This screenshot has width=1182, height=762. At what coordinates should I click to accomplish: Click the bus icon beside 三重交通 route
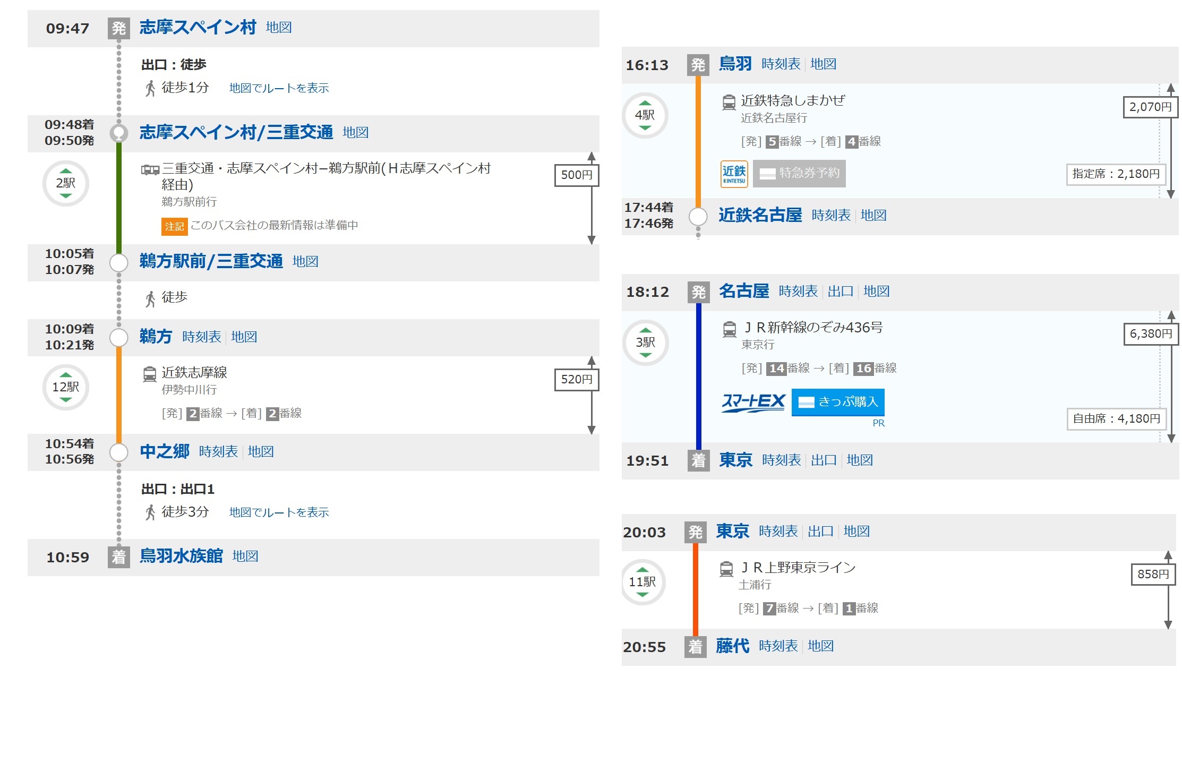pos(150,170)
